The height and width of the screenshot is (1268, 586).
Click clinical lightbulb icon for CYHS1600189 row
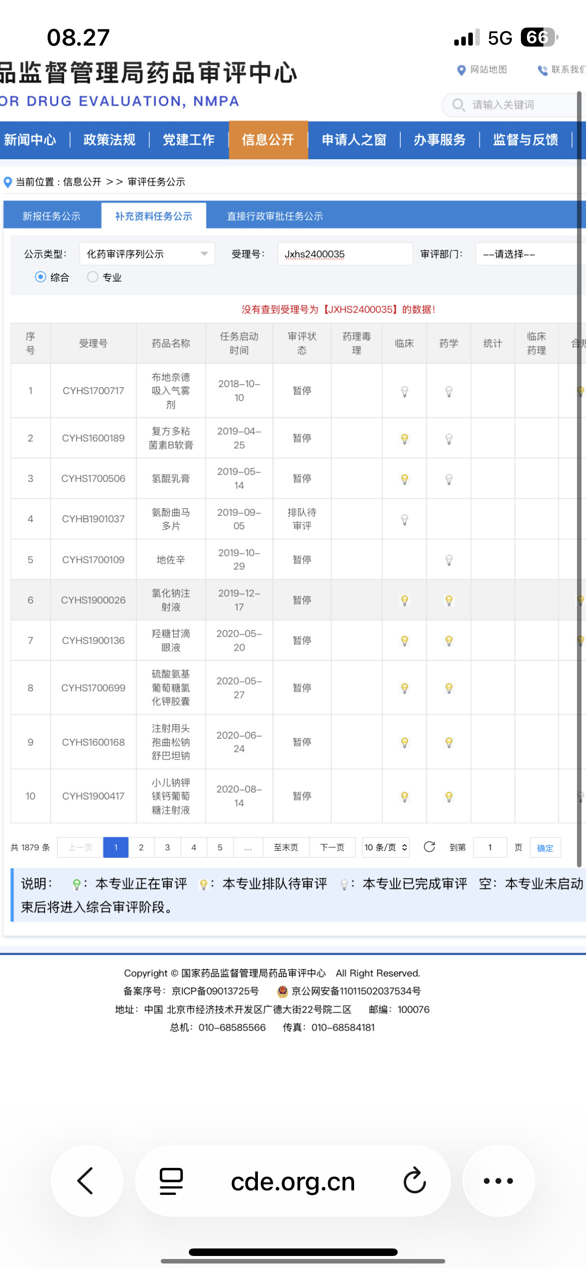405,439
